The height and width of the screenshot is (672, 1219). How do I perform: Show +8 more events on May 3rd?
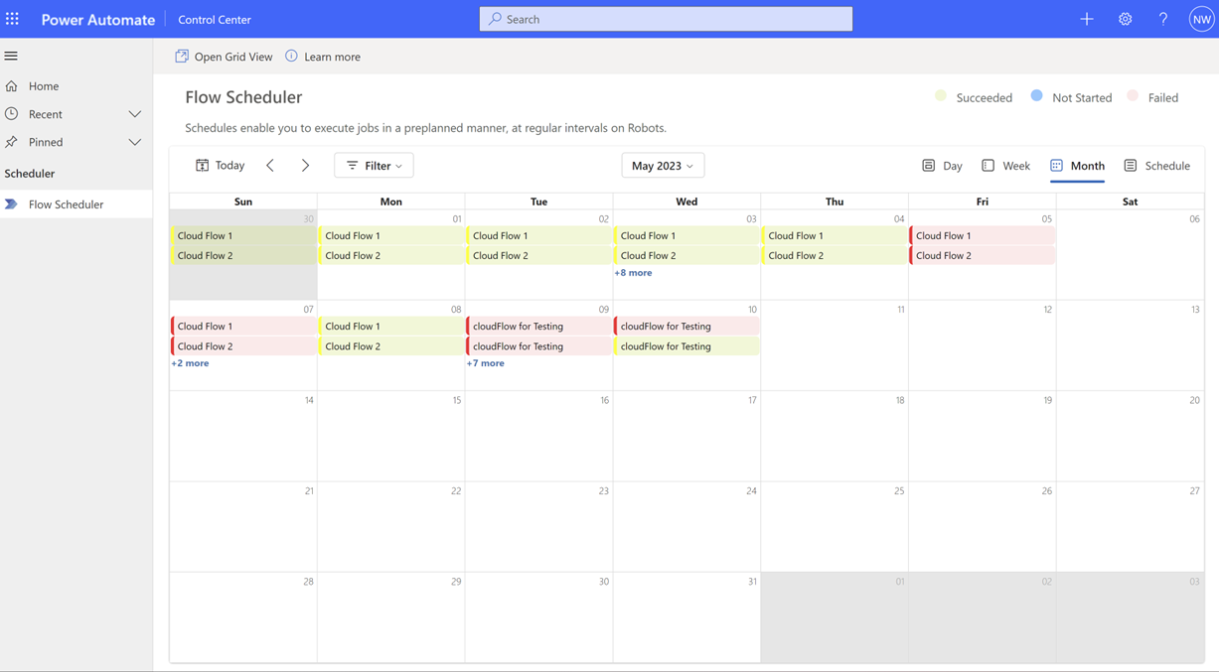click(x=633, y=272)
